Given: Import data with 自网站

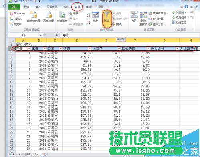Looking at the screenshot, I should tap(16, 19).
